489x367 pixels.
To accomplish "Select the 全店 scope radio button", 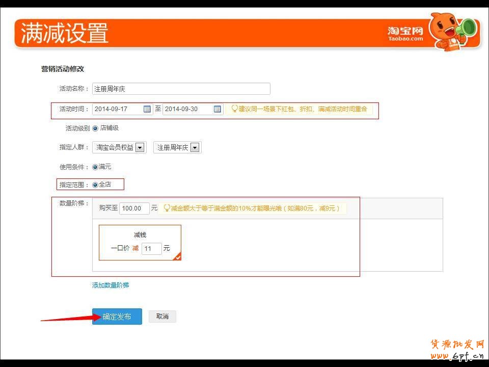I will click(x=95, y=185).
